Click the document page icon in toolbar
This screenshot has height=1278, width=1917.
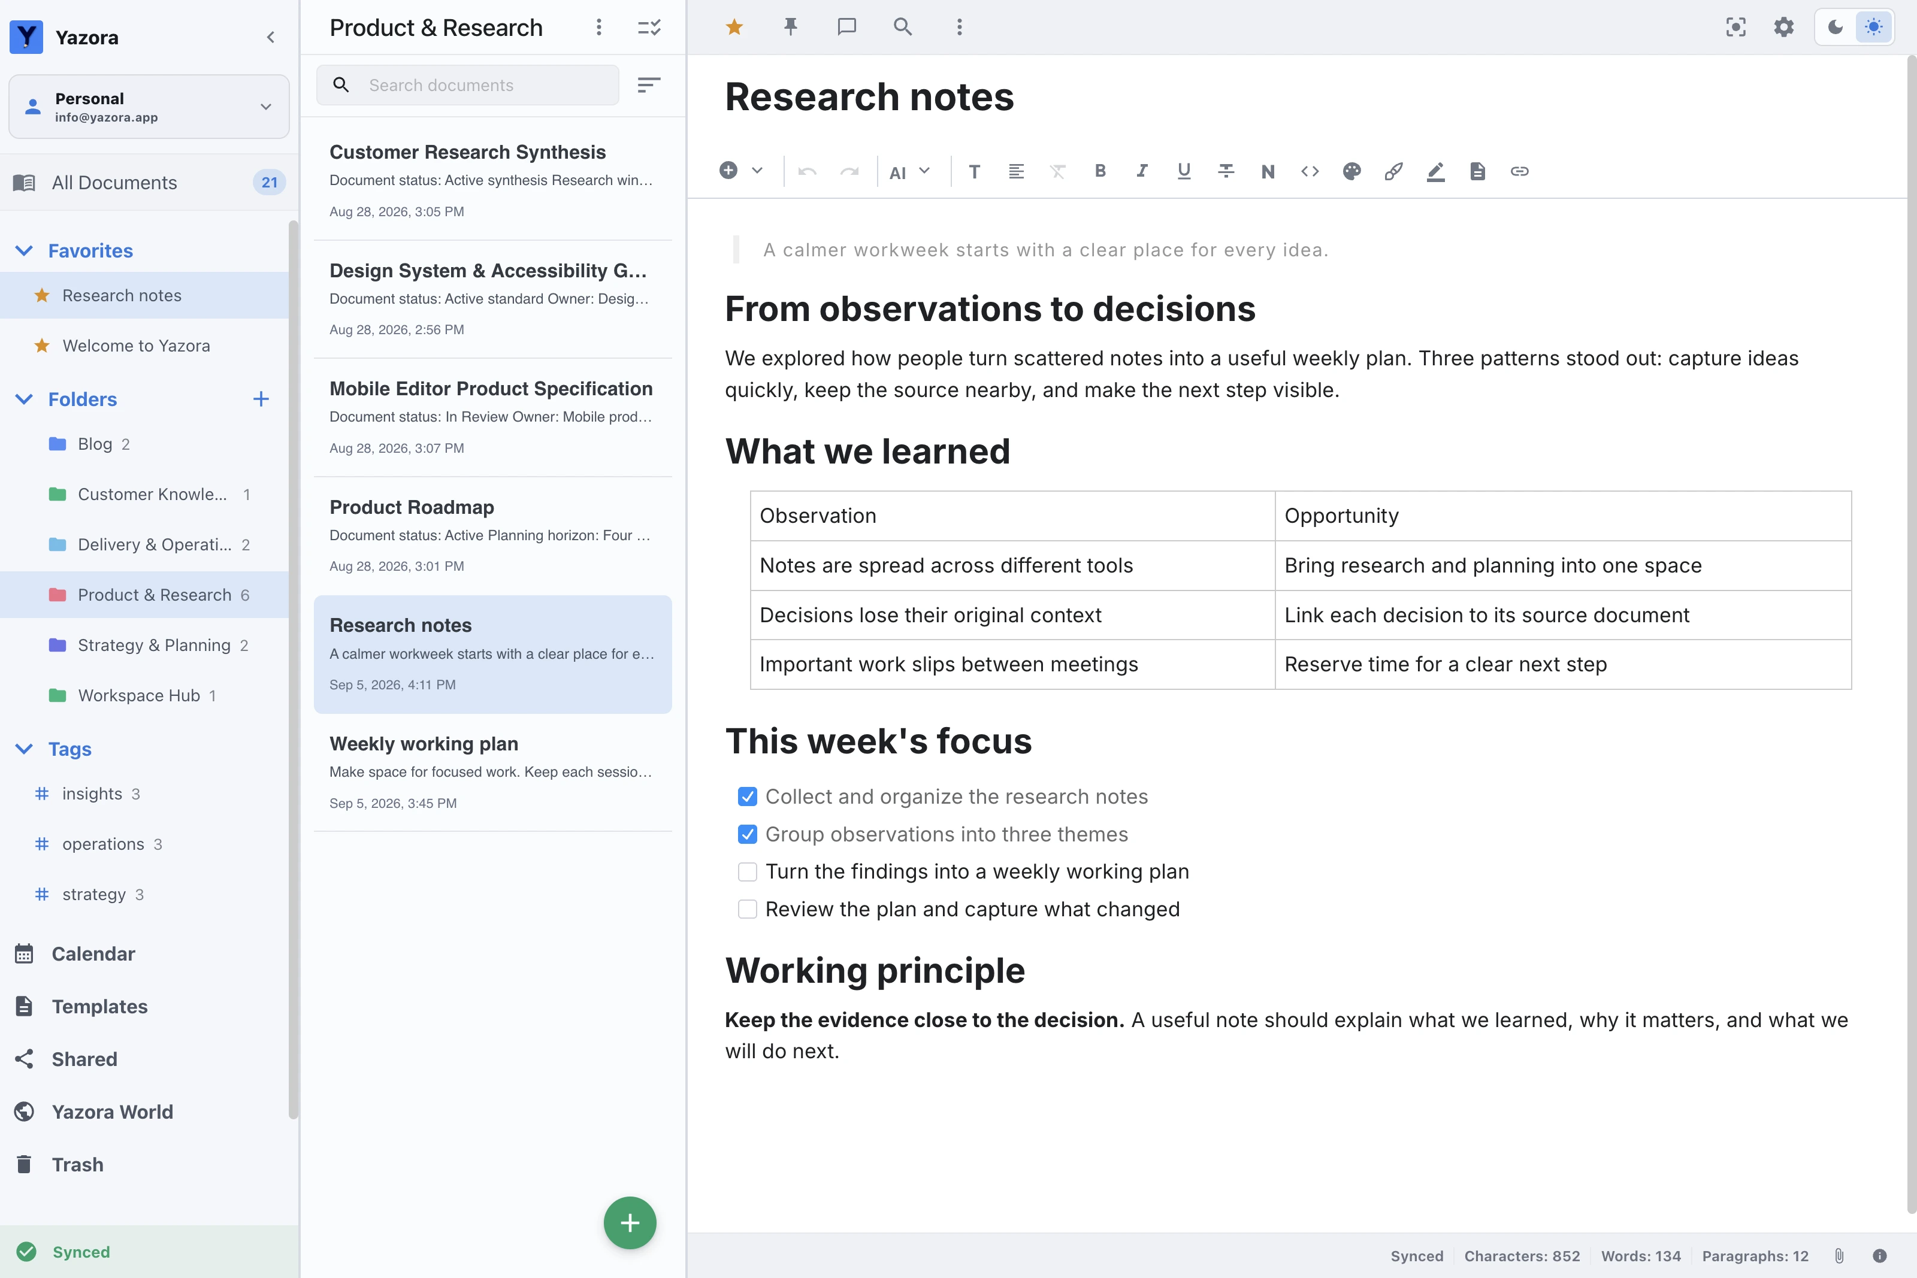[1478, 171]
